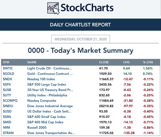Click the $MID symbol link
Viewport: 161px width, 137px height.
(7, 122)
